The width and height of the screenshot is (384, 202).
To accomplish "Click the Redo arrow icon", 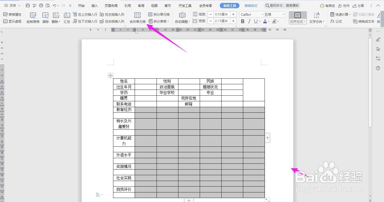I will [63, 6].
